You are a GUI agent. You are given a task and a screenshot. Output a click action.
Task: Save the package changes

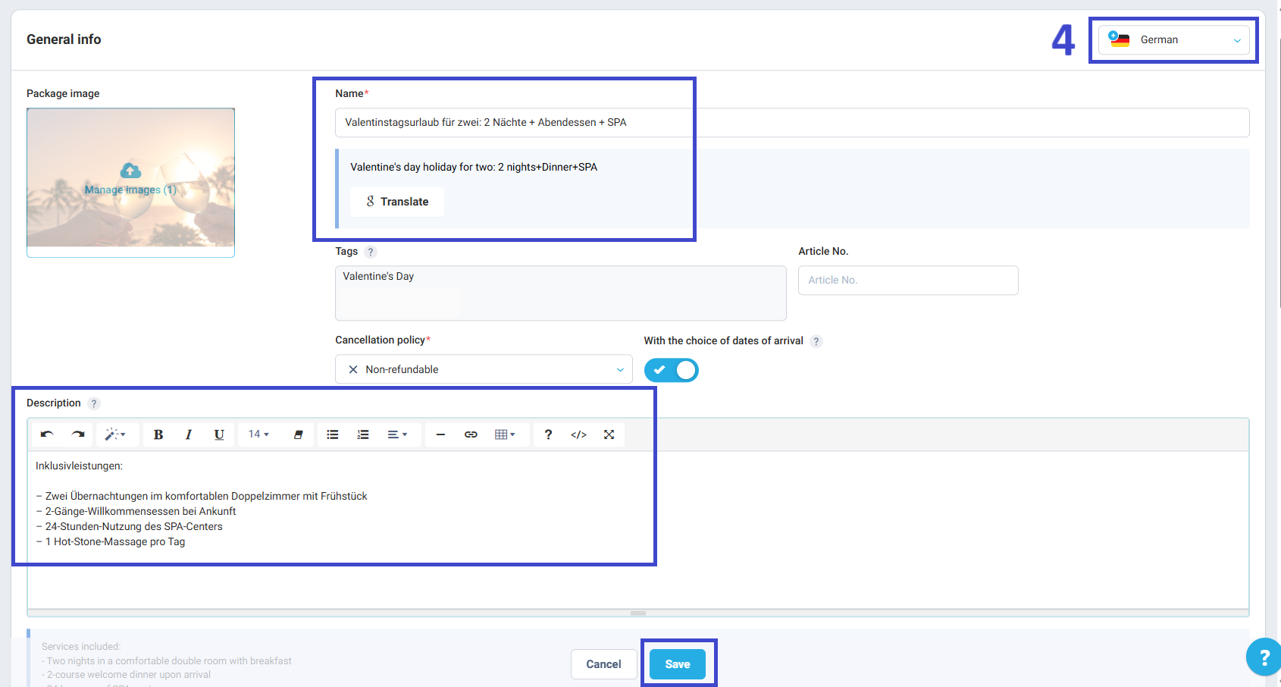click(678, 664)
